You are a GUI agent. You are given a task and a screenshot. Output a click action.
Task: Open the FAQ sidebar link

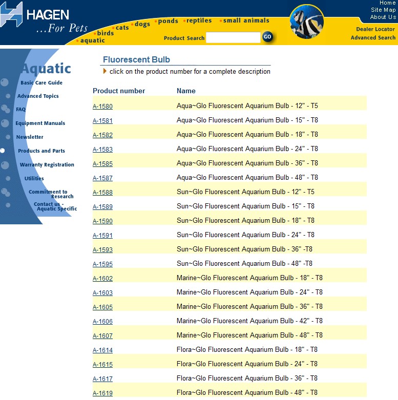point(20,110)
